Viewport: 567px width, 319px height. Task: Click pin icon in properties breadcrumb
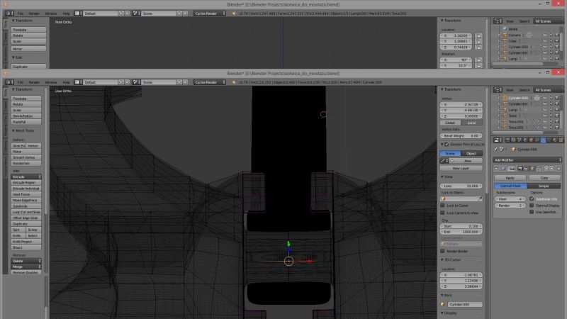click(496, 150)
